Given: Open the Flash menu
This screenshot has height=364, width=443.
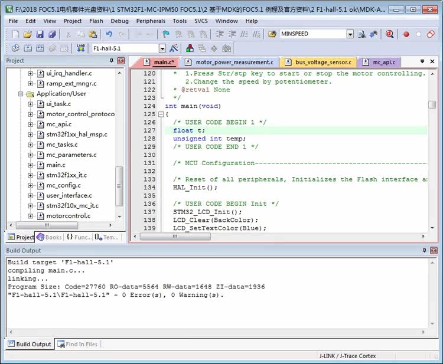Looking at the screenshot, I should [96, 21].
